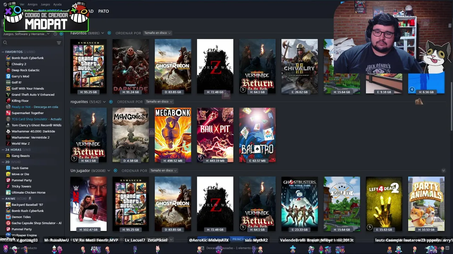The image size is (453, 254).
Task: Open Chivalry II cover in Favoritos shelf
Action: coord(299,66)
